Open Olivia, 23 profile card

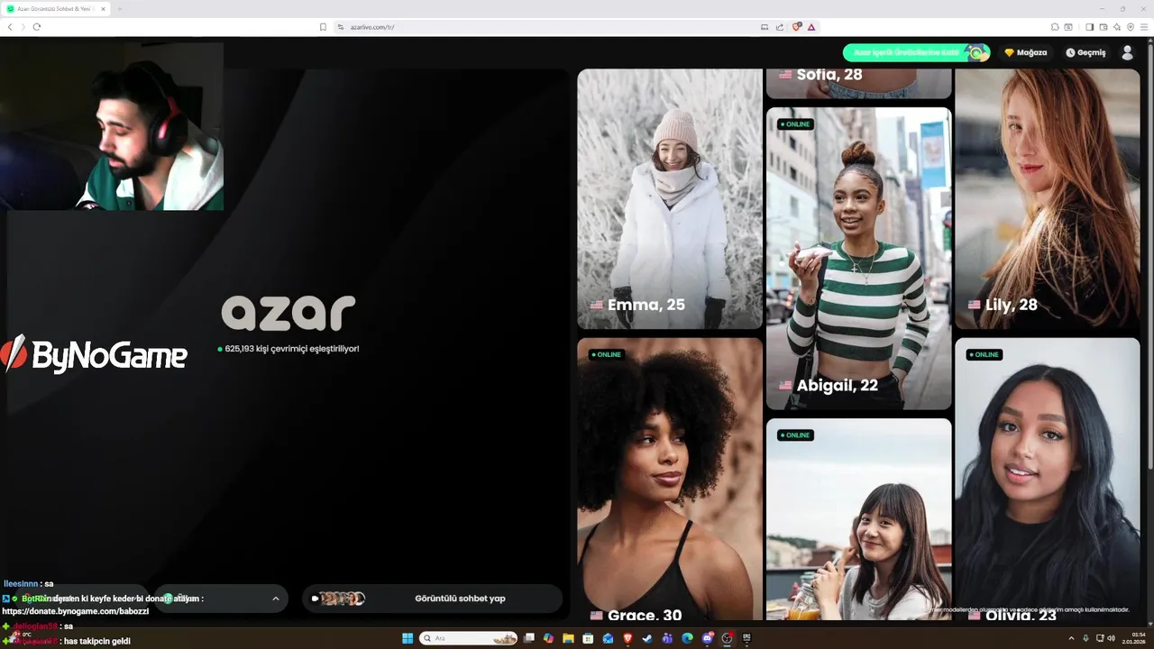(1048, 479)
